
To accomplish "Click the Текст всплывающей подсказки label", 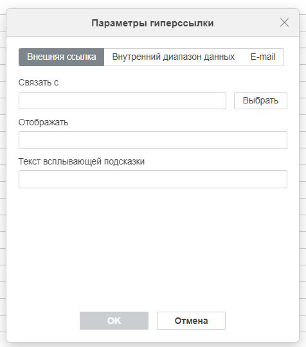I will (x=82, y=161).
